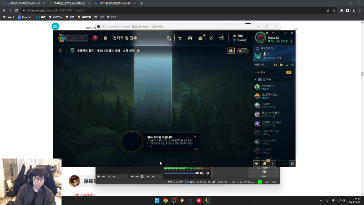Open OBS audio mixer settings gear
This screenshot has height=205, width=364.
(x=208, y=173)
